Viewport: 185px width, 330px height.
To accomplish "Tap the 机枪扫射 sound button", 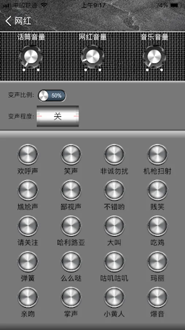I will (x=157, y=154).
